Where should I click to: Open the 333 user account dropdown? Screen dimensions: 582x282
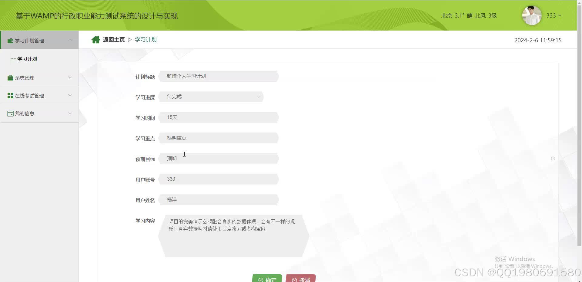pos(554,15)
